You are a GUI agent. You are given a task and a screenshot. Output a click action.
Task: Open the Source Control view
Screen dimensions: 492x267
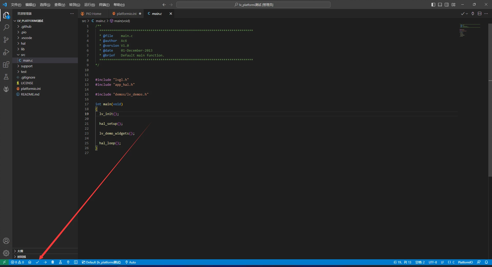(x=6, y=40)
